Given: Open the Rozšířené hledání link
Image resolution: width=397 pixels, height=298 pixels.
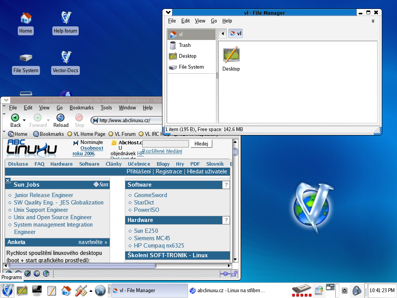Looking at the screenshot, I should (162, 151).
